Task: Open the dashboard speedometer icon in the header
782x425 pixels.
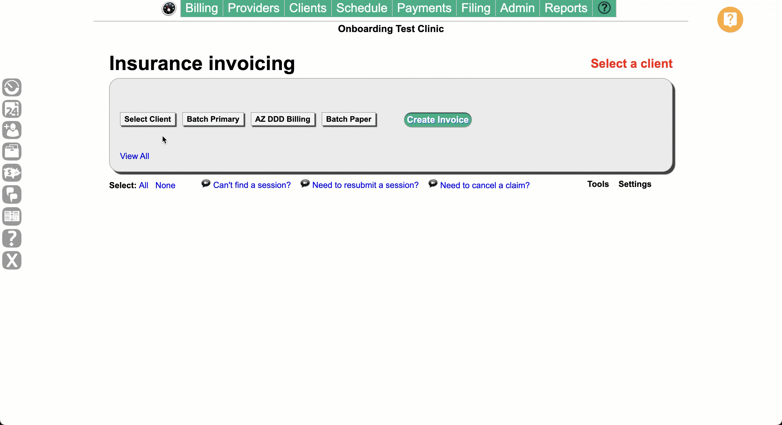Action: [x=169, y=8]
